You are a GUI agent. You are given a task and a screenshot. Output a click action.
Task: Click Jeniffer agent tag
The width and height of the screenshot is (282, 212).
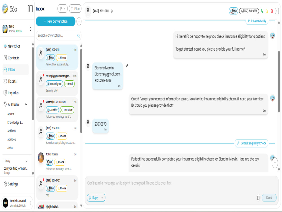pyautogui.click(x=52, y=110)
